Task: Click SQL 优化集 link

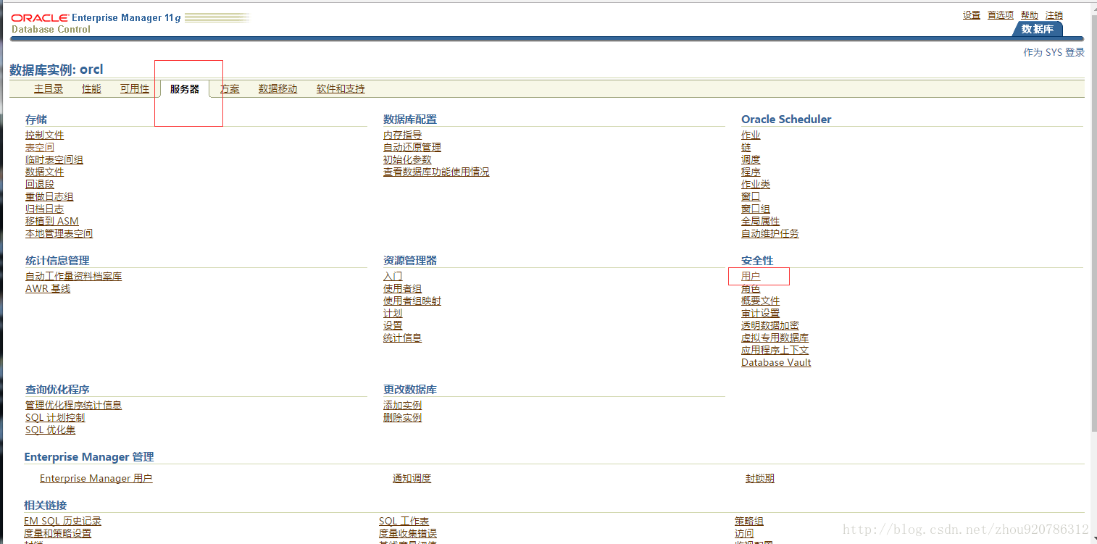Action: tap(51, 430)
